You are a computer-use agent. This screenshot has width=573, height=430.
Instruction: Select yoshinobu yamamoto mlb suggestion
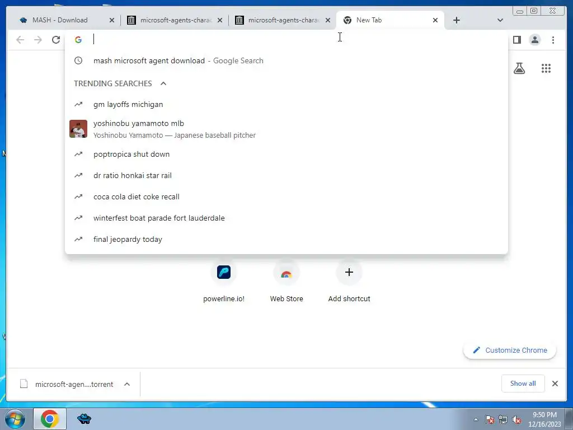(286, 129)
